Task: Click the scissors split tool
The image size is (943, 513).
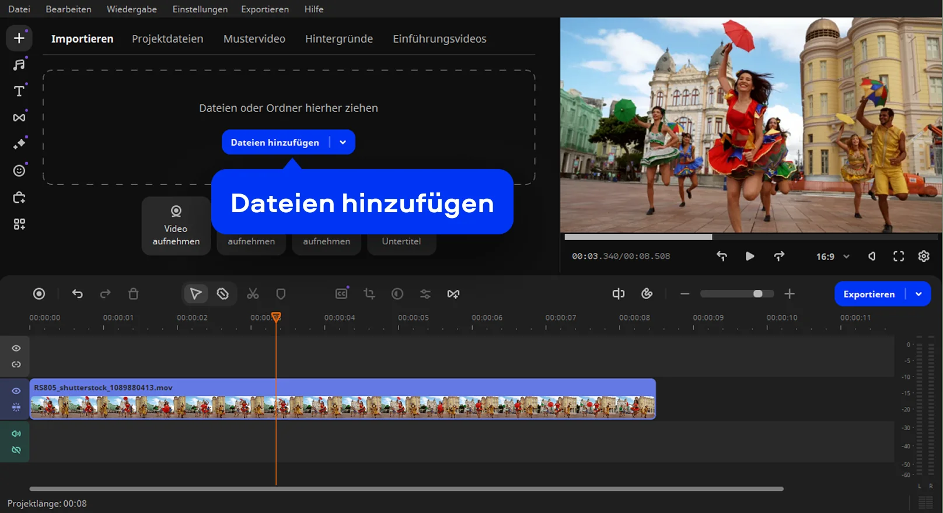Action: [253, 294]
